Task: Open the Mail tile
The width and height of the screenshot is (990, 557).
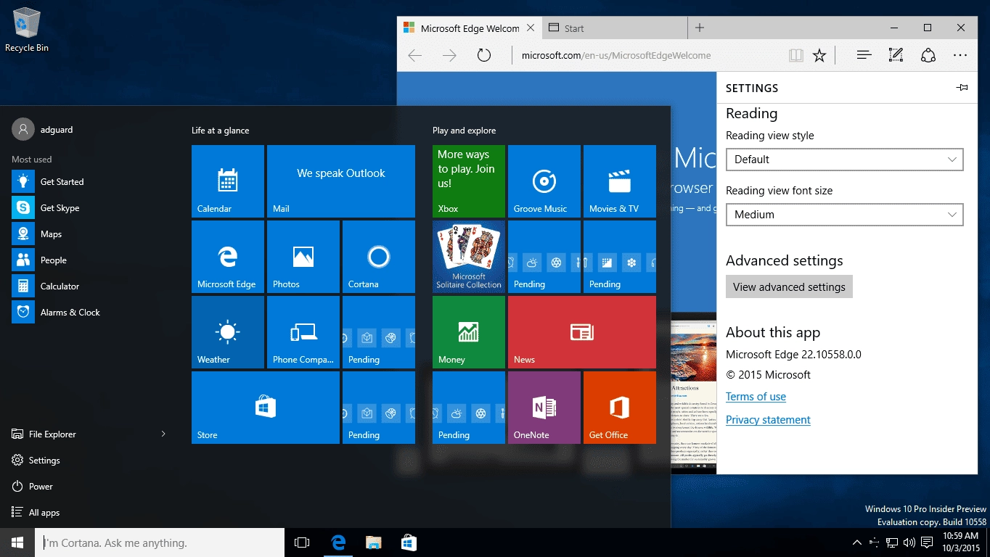Action: coord(341,181)
